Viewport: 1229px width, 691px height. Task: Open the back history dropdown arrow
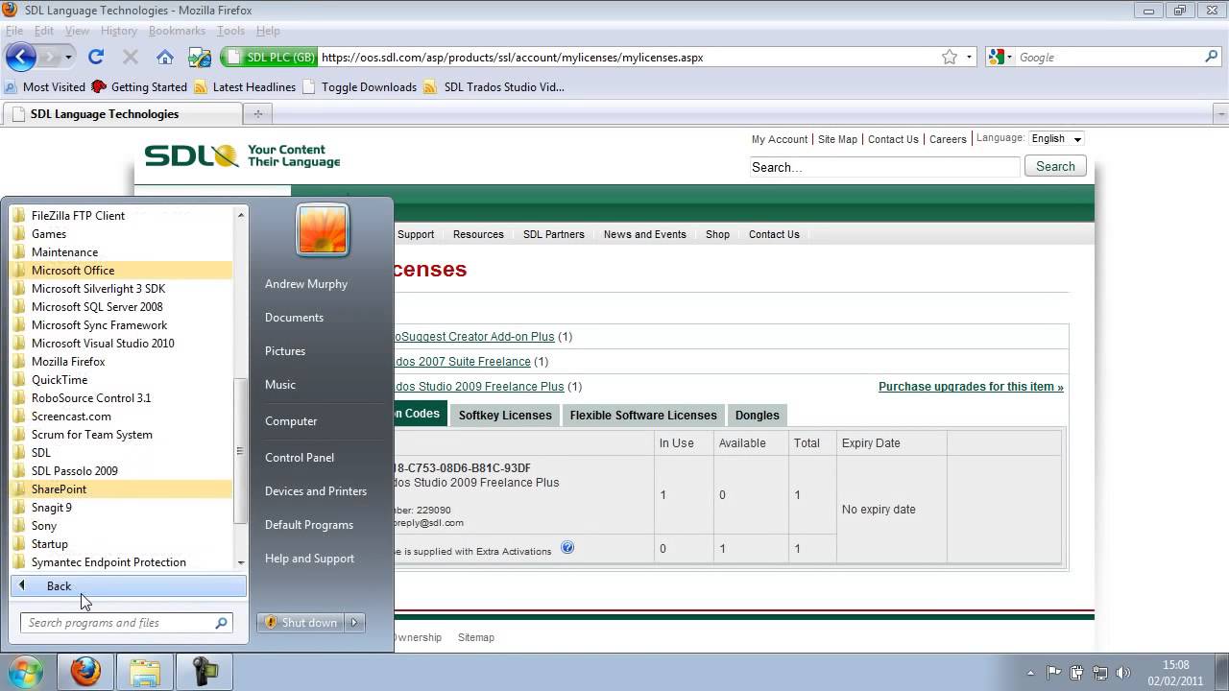click(68, 58)
